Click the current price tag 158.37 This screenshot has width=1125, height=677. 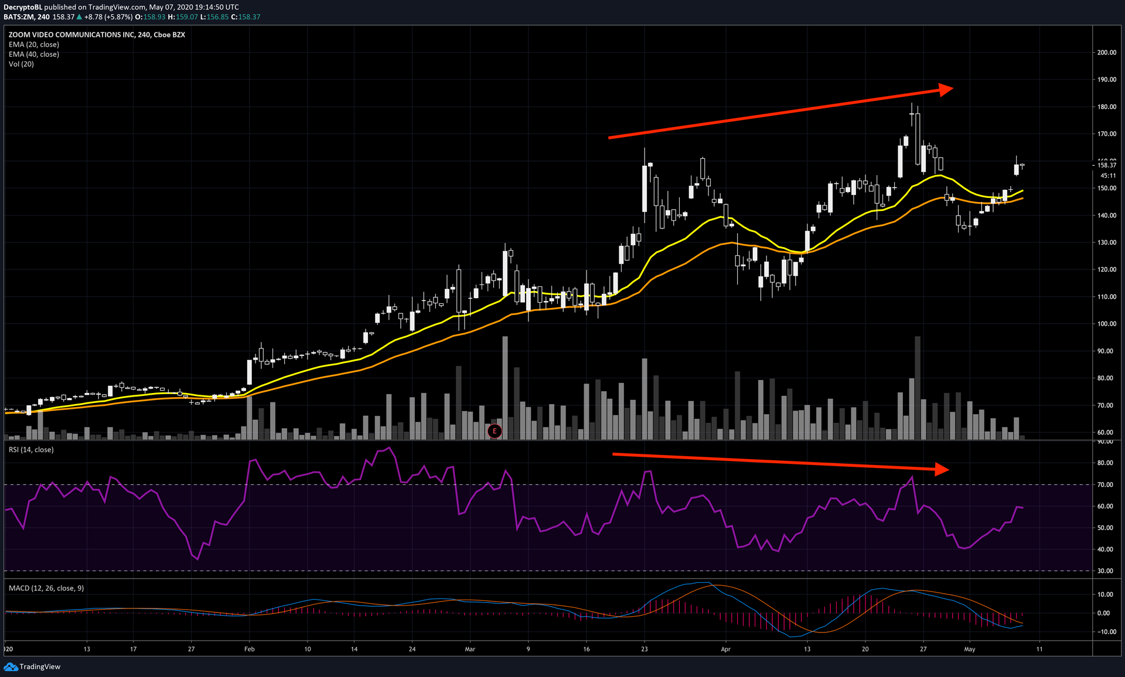[1107, 165]
